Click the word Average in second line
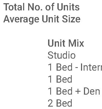 (21, 19)
